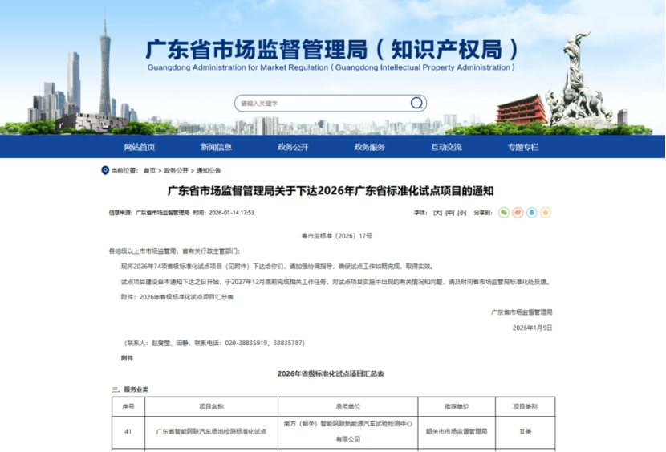Focus the keyword search input field
The height and width of the screenshot is (452, 666).
tap(321, 103)
